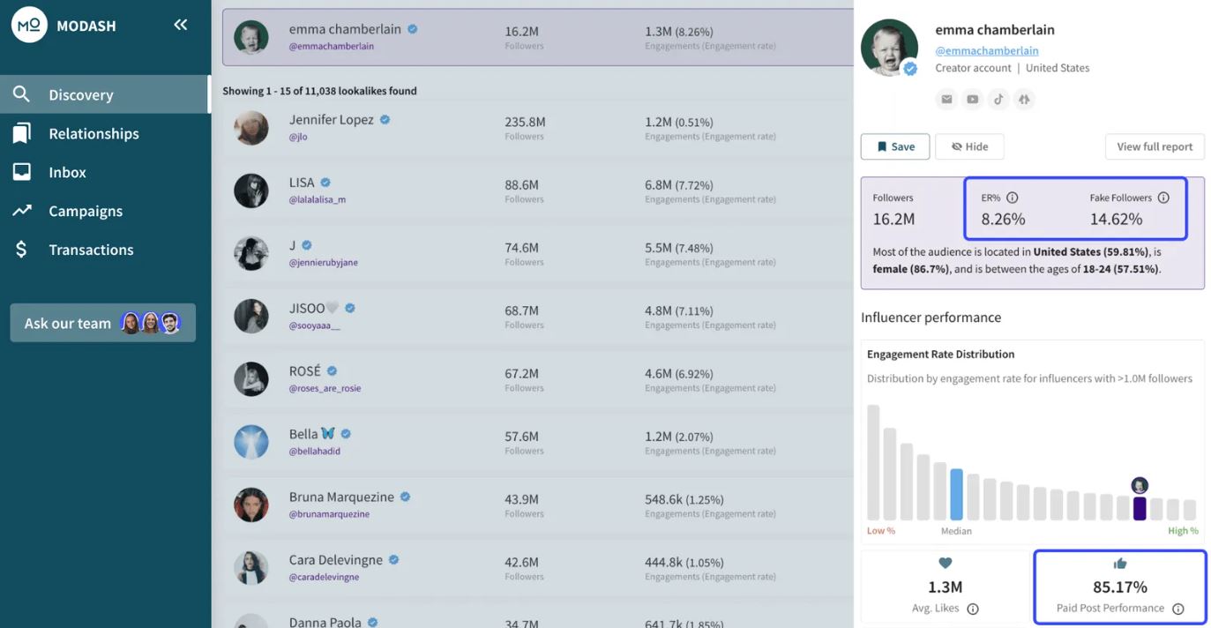This screenshot has width=1211, height=628.
Task: Select Jennifer Lopez's profile thumbnail
Action: (251, 128)
